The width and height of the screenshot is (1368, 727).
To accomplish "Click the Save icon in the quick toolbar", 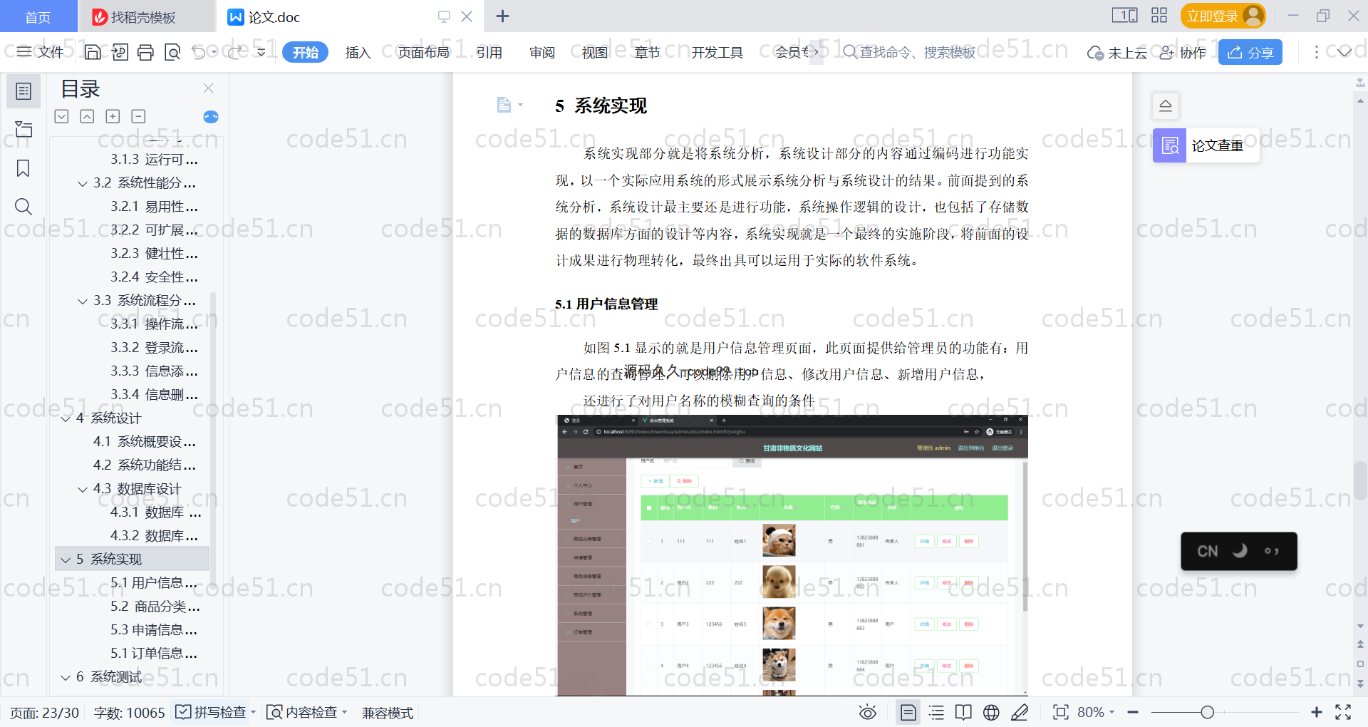I will pos(93,52).
